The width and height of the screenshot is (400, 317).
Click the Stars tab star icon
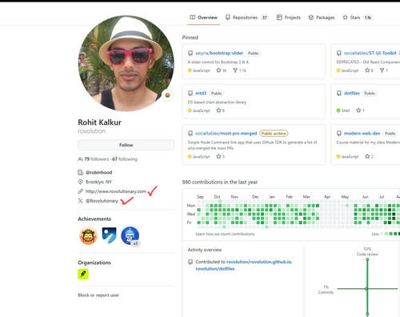tap(345, 18)
